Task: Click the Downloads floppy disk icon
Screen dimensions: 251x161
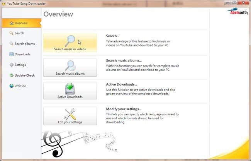Action: pos(11,54)
